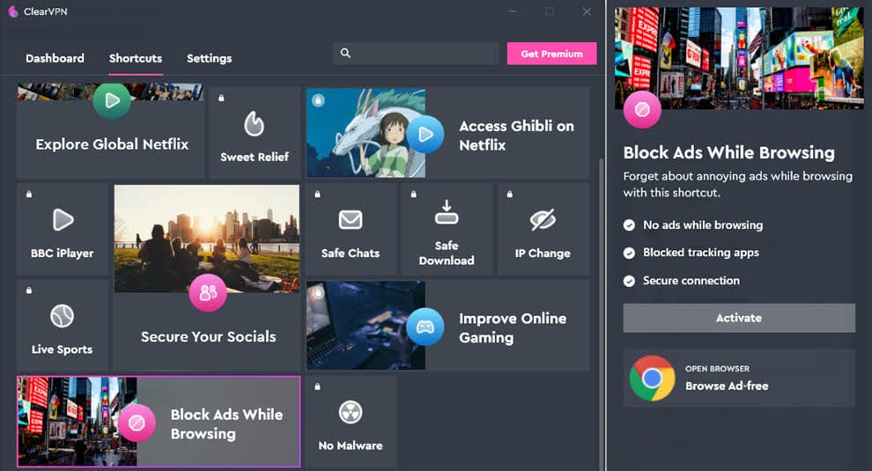Close the ClearVPN window

pos(587,11)
